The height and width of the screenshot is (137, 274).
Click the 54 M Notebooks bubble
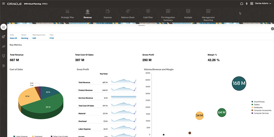point(199,116)
